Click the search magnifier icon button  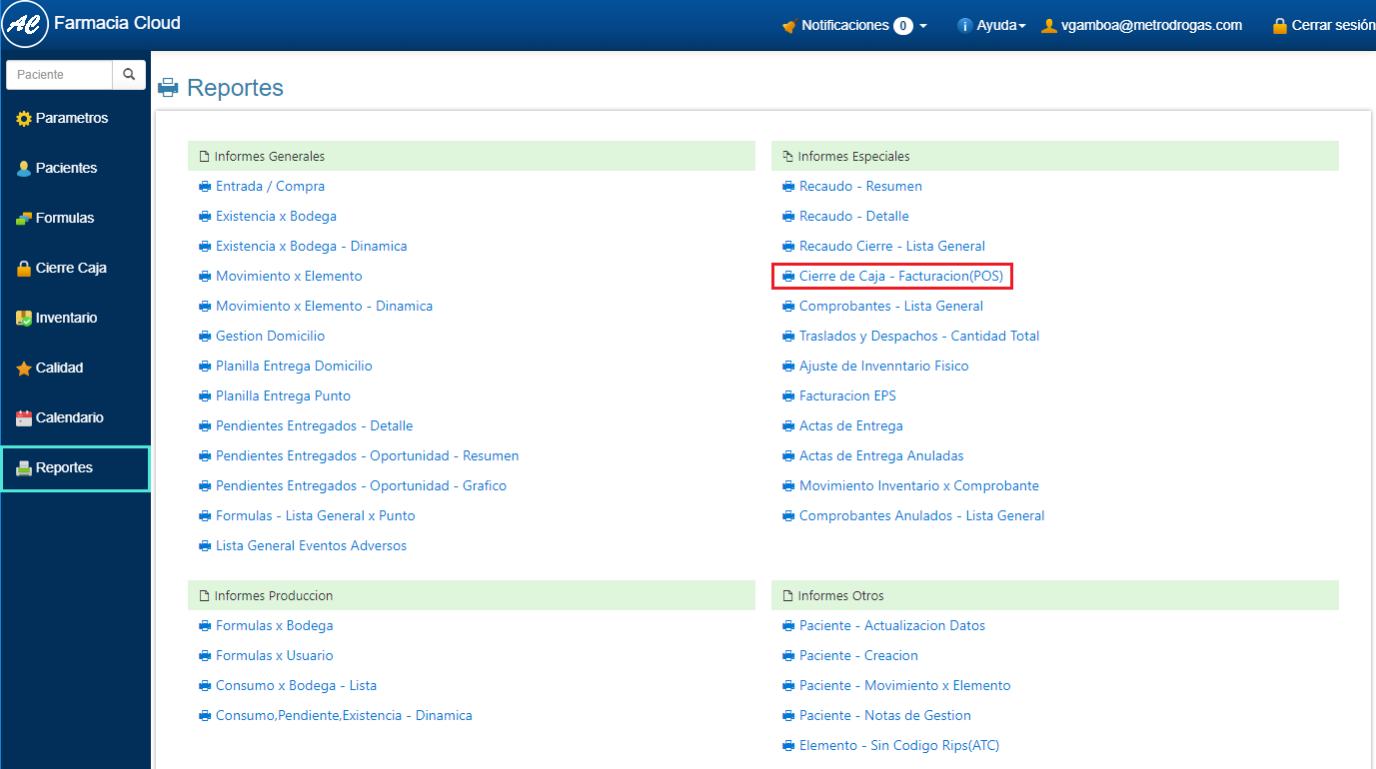[129, 75]
